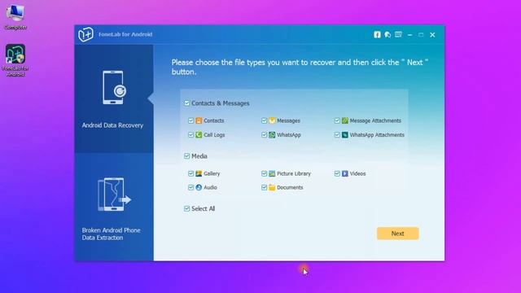Click the FoneLab logo in title bar
This screenshot has width=521, height=293.
(85, 34)
